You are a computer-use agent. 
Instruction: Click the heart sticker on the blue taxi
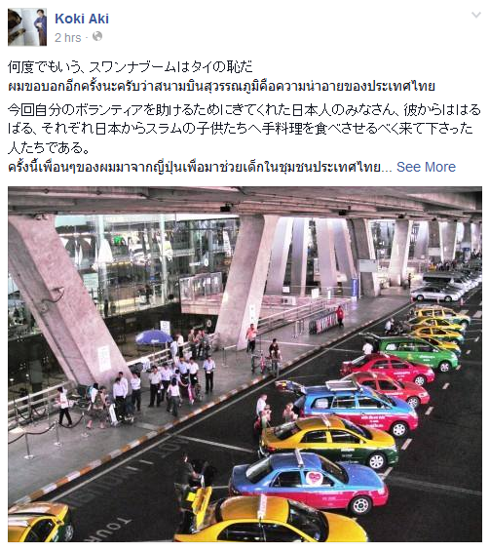[x=313, y=479]
